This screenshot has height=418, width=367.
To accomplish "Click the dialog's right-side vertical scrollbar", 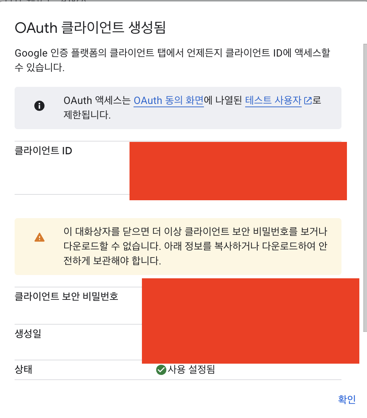I will tap(365, 182).
